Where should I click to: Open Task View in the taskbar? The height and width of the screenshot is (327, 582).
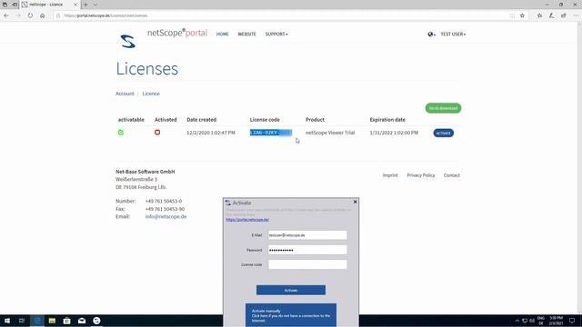[x=22, y=321]
